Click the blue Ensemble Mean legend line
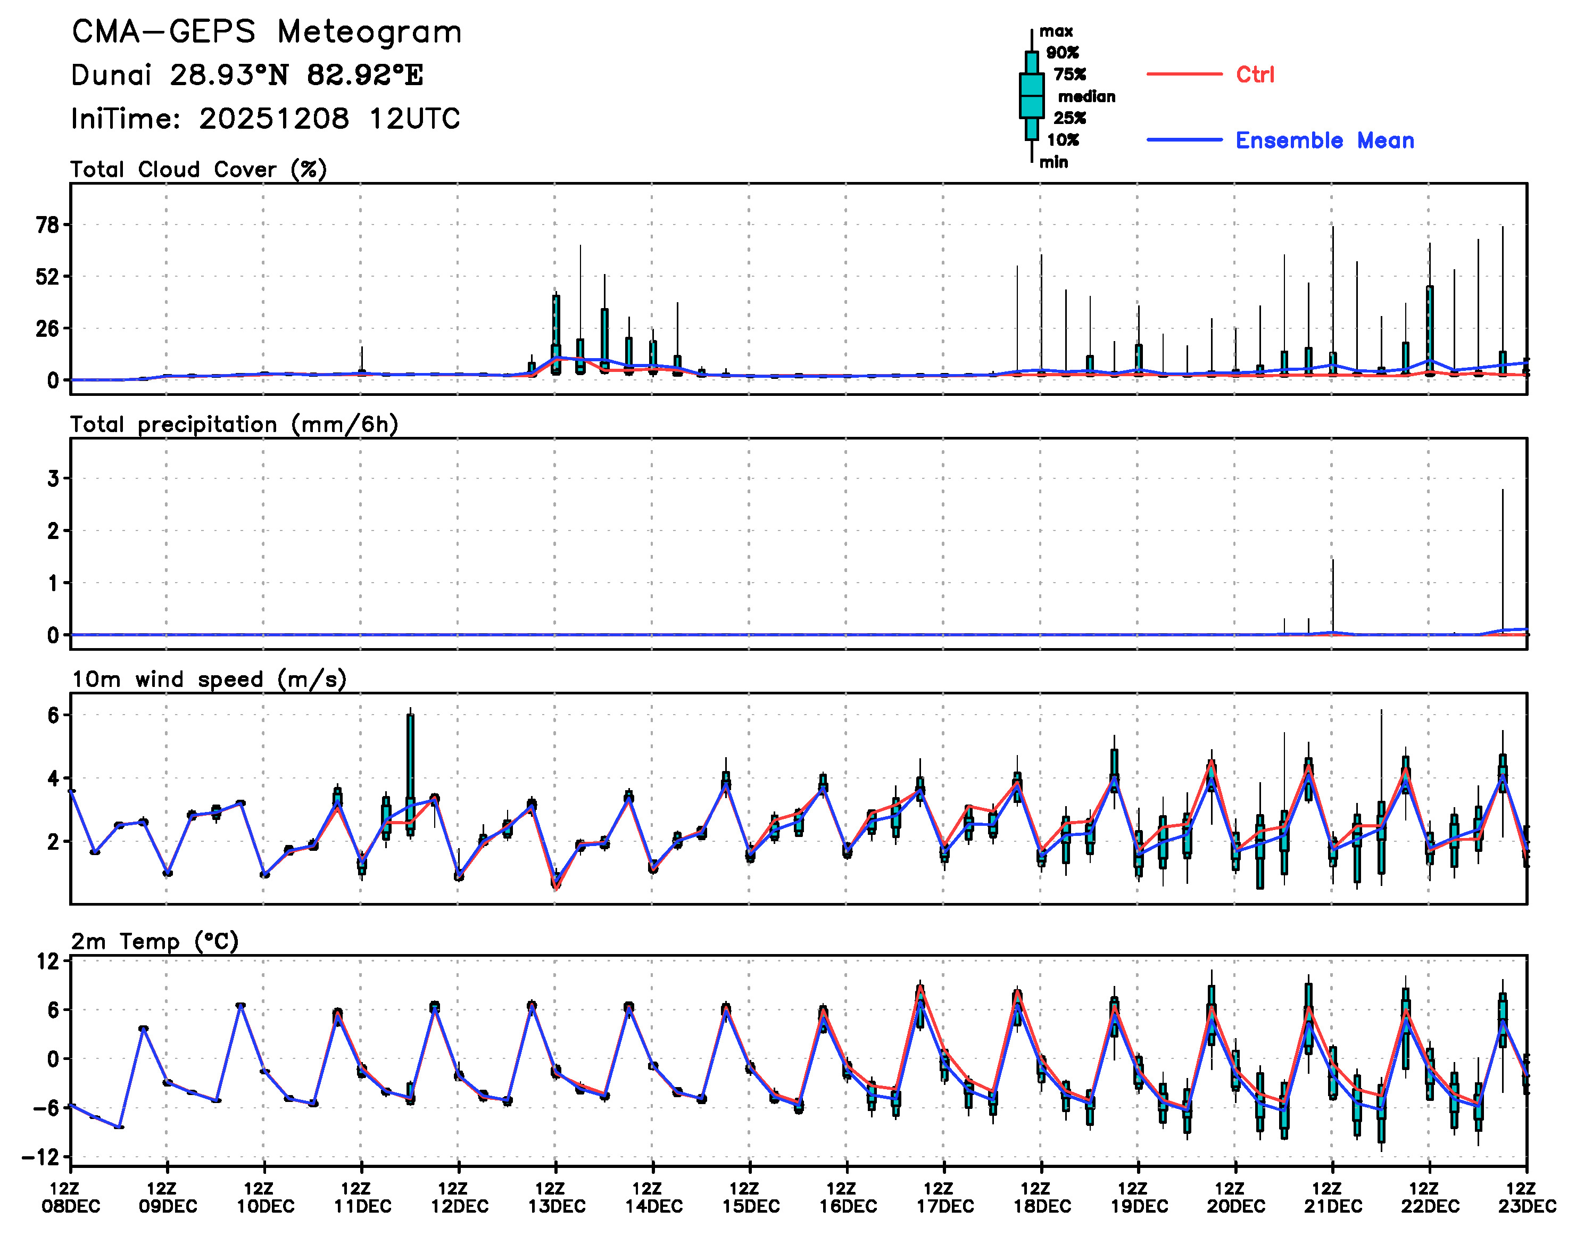The width and height of the screenshot is (1576, 1235). (1183, 139)
